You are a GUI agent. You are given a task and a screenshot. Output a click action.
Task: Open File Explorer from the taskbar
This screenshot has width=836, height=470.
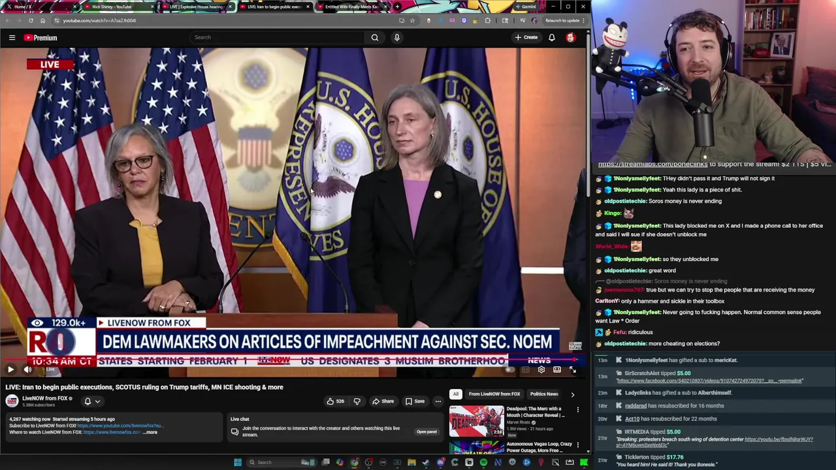(x=411, y=462)
